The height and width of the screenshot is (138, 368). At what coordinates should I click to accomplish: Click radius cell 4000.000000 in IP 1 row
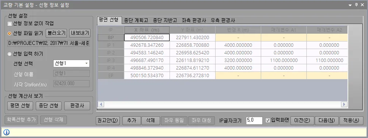click(238, 45)
